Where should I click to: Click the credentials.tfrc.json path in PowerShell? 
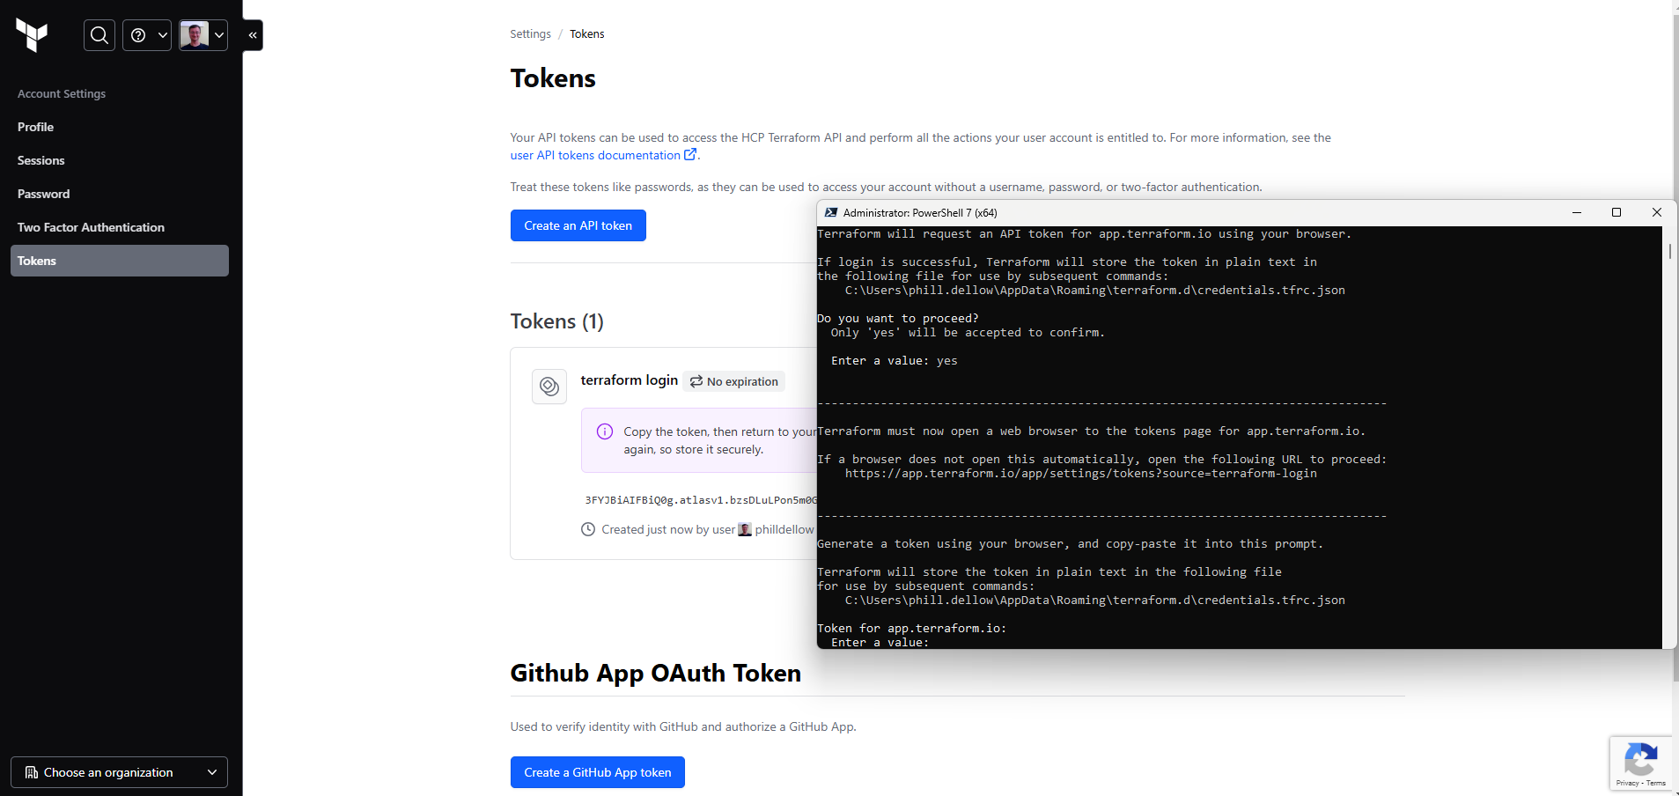(x=1095, y=601)
